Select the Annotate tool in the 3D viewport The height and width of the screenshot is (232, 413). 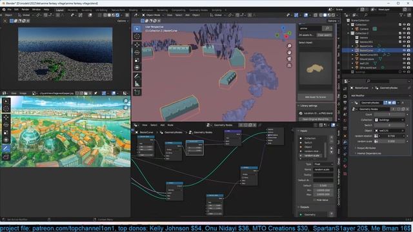pyautogui.click(x=137, y=76)
